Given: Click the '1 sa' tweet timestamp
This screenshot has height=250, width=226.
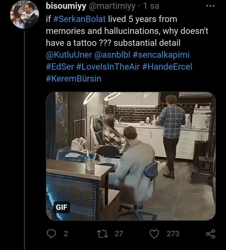Looking at the screenshot, I should (x=151, y=6).
